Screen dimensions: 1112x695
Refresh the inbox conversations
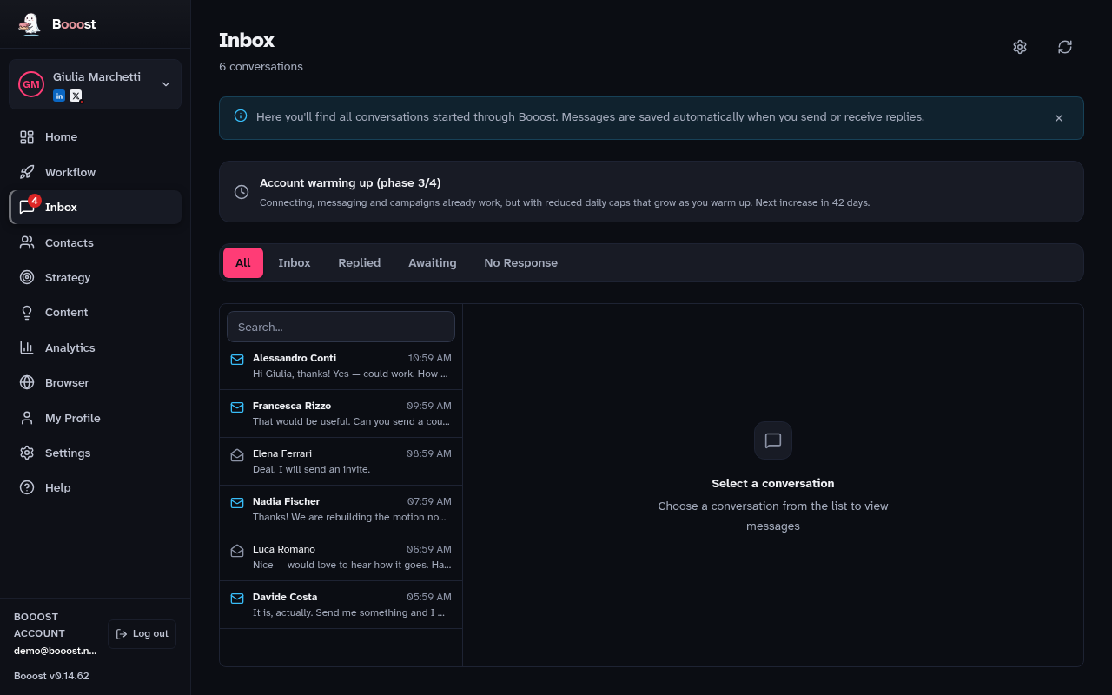click(x=1065, y=47)
